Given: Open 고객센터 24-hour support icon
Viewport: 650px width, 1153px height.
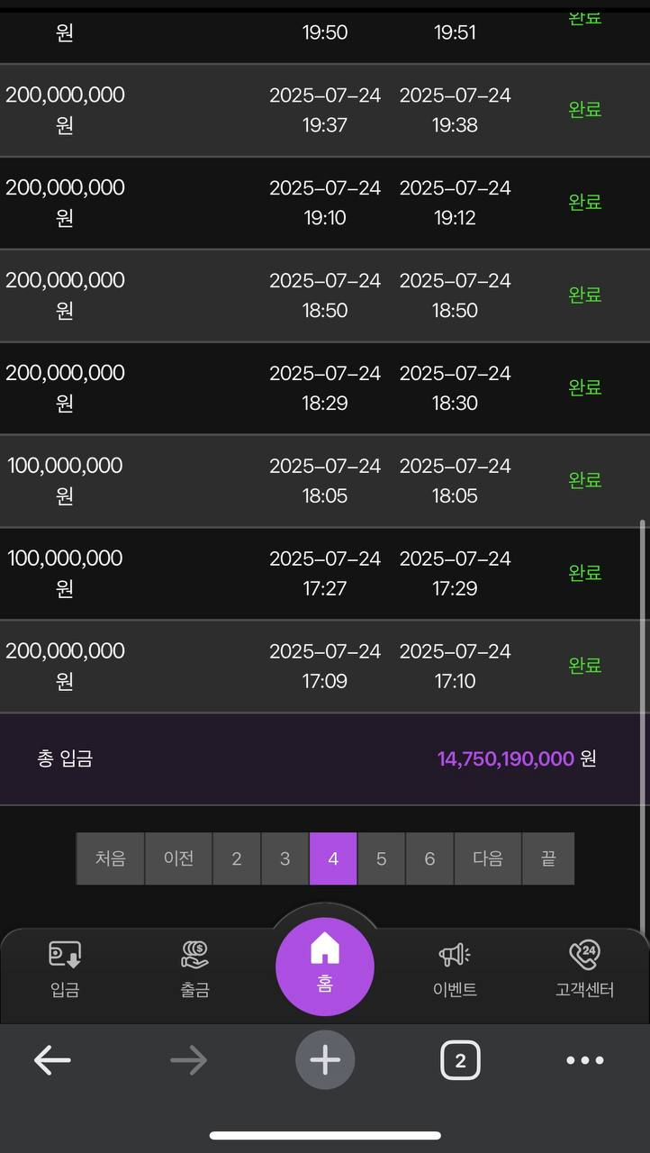Looking at the screenshot, I should (x=584, y=967).
